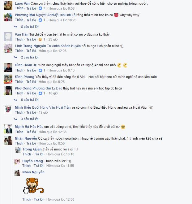This screenshot has width=192, height=204.
Task: Click Minh Hiếu's avatar thumbnail
Action: tap(8, 110)
